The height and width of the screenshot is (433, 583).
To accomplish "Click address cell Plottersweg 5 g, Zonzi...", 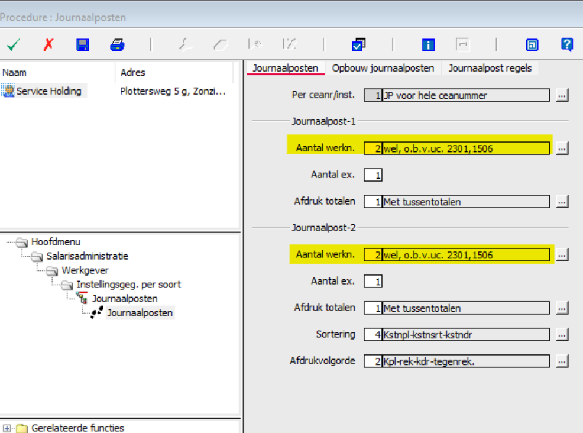I will coord(173,91).
